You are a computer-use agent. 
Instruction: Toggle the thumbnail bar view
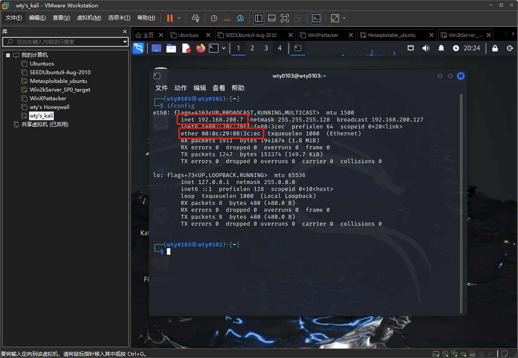tap(271, 18)
